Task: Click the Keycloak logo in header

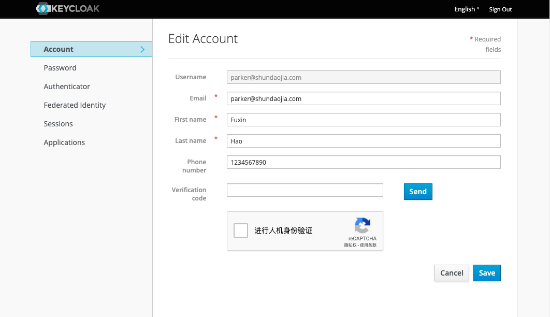Action: pos(68,8)
